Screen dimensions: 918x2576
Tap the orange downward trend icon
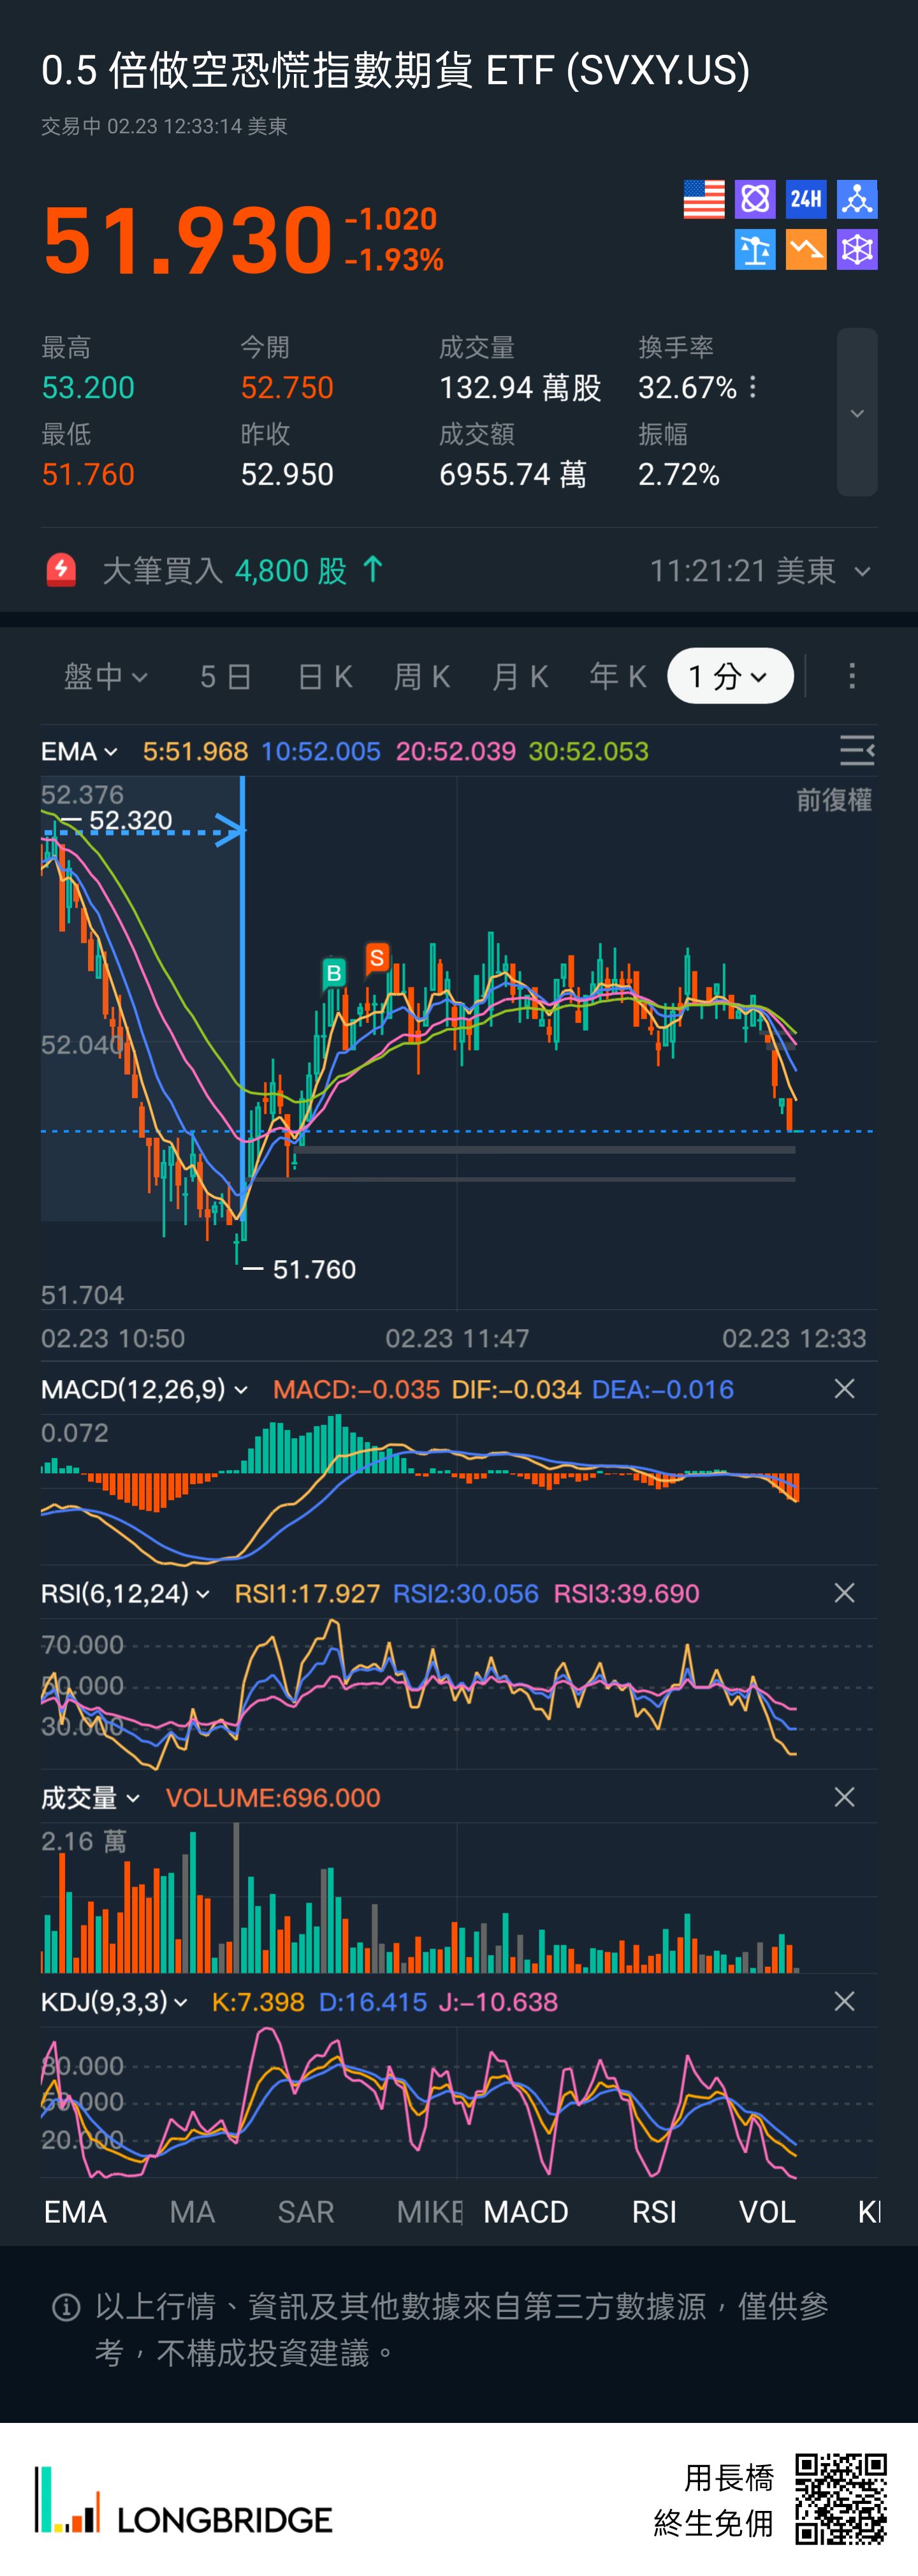coord(805,250)
